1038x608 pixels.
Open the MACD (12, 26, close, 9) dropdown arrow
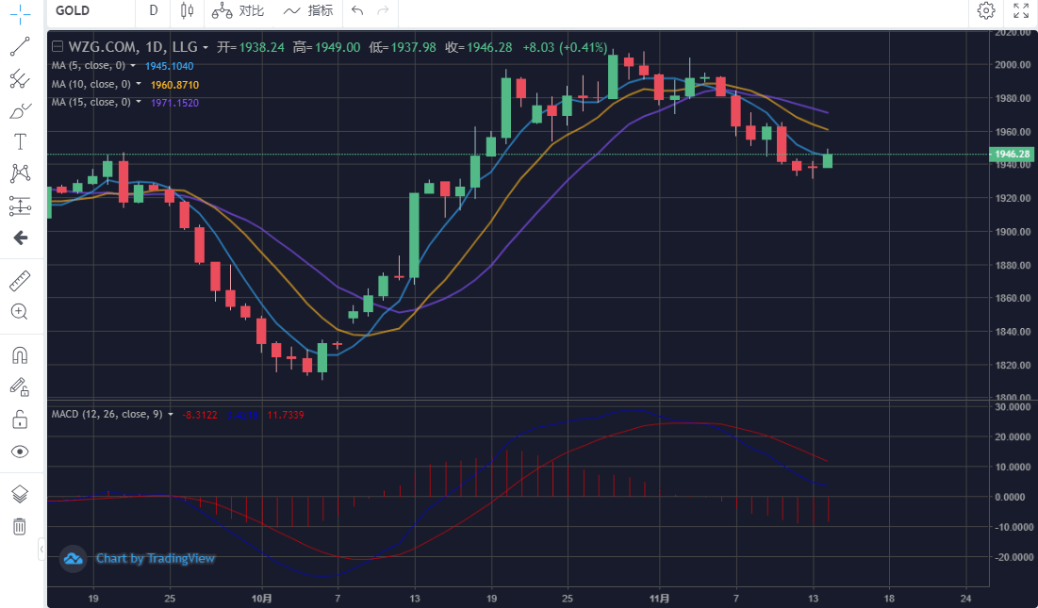tap(171, 415)
